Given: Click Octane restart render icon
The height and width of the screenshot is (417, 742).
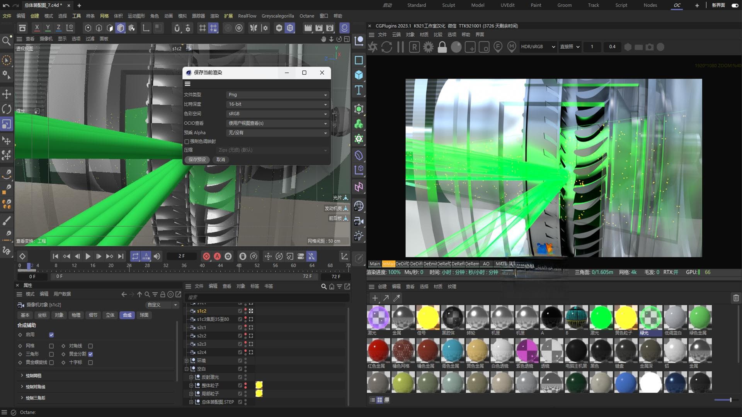Looking at the screenshot, I should 386,47.
